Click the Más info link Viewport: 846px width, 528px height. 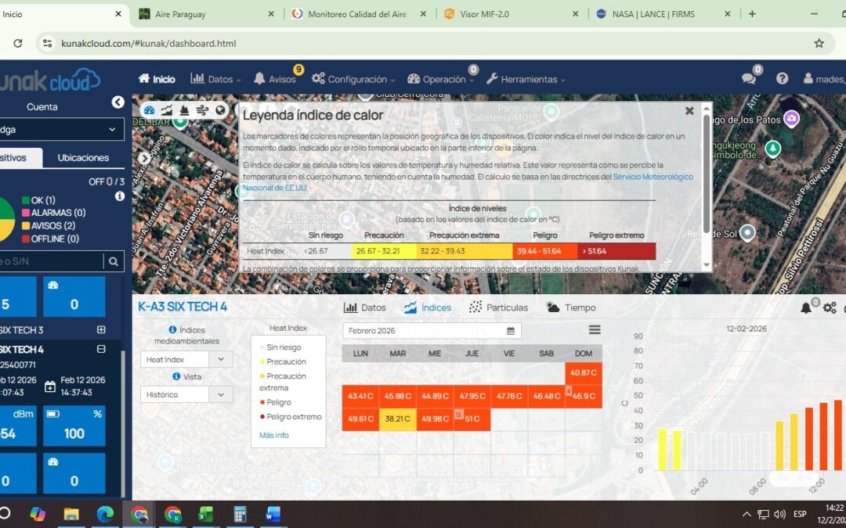click(x=274, y=435)
